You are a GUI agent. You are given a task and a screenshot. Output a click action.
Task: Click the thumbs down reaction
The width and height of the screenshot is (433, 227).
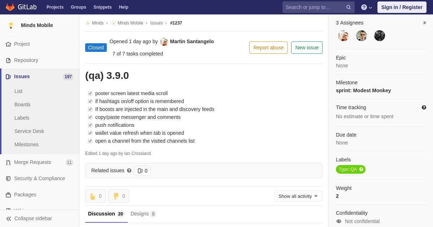tap(119, 196)
